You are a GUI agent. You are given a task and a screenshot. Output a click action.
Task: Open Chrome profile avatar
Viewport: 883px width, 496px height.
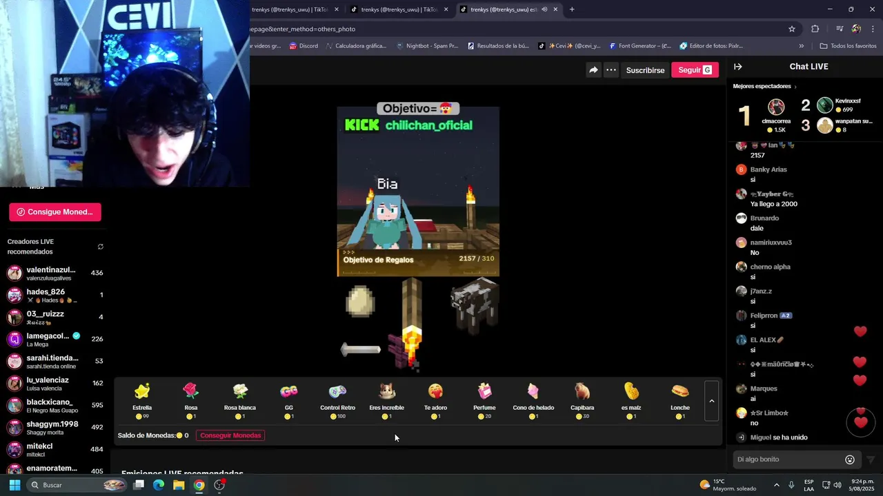point(856,29)
